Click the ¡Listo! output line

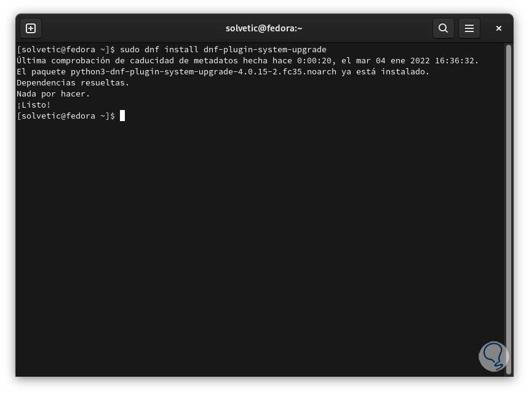[34, 104]
